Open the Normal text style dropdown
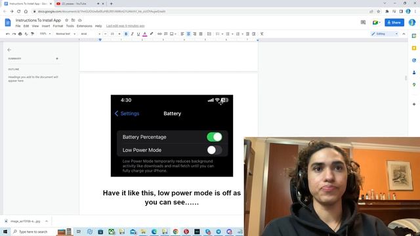The width and height of the screenshot is (420, 236). point(66,34)
